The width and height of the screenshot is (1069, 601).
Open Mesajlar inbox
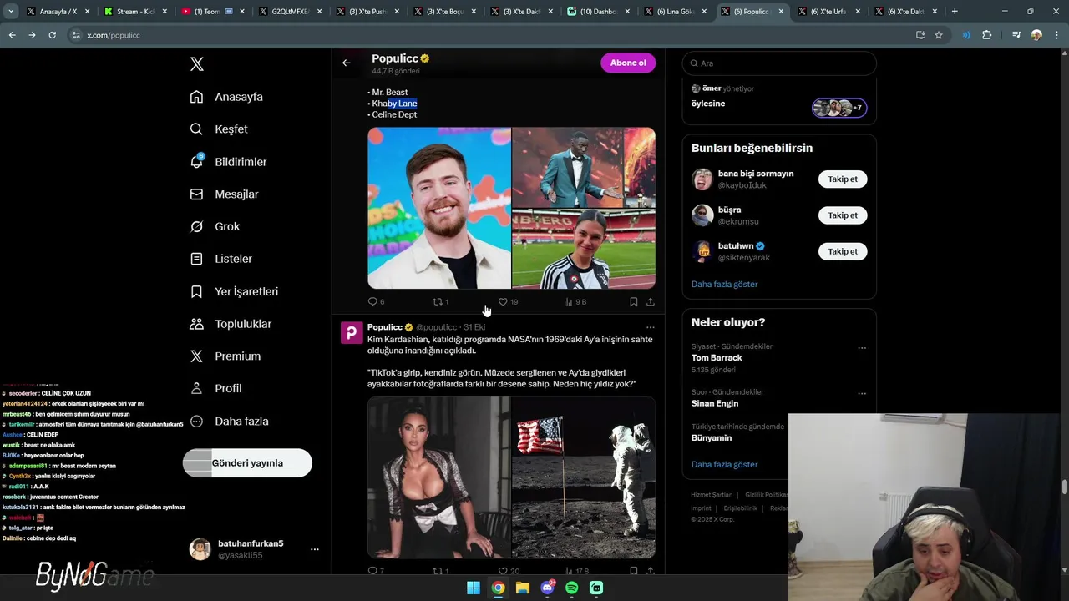224,194
